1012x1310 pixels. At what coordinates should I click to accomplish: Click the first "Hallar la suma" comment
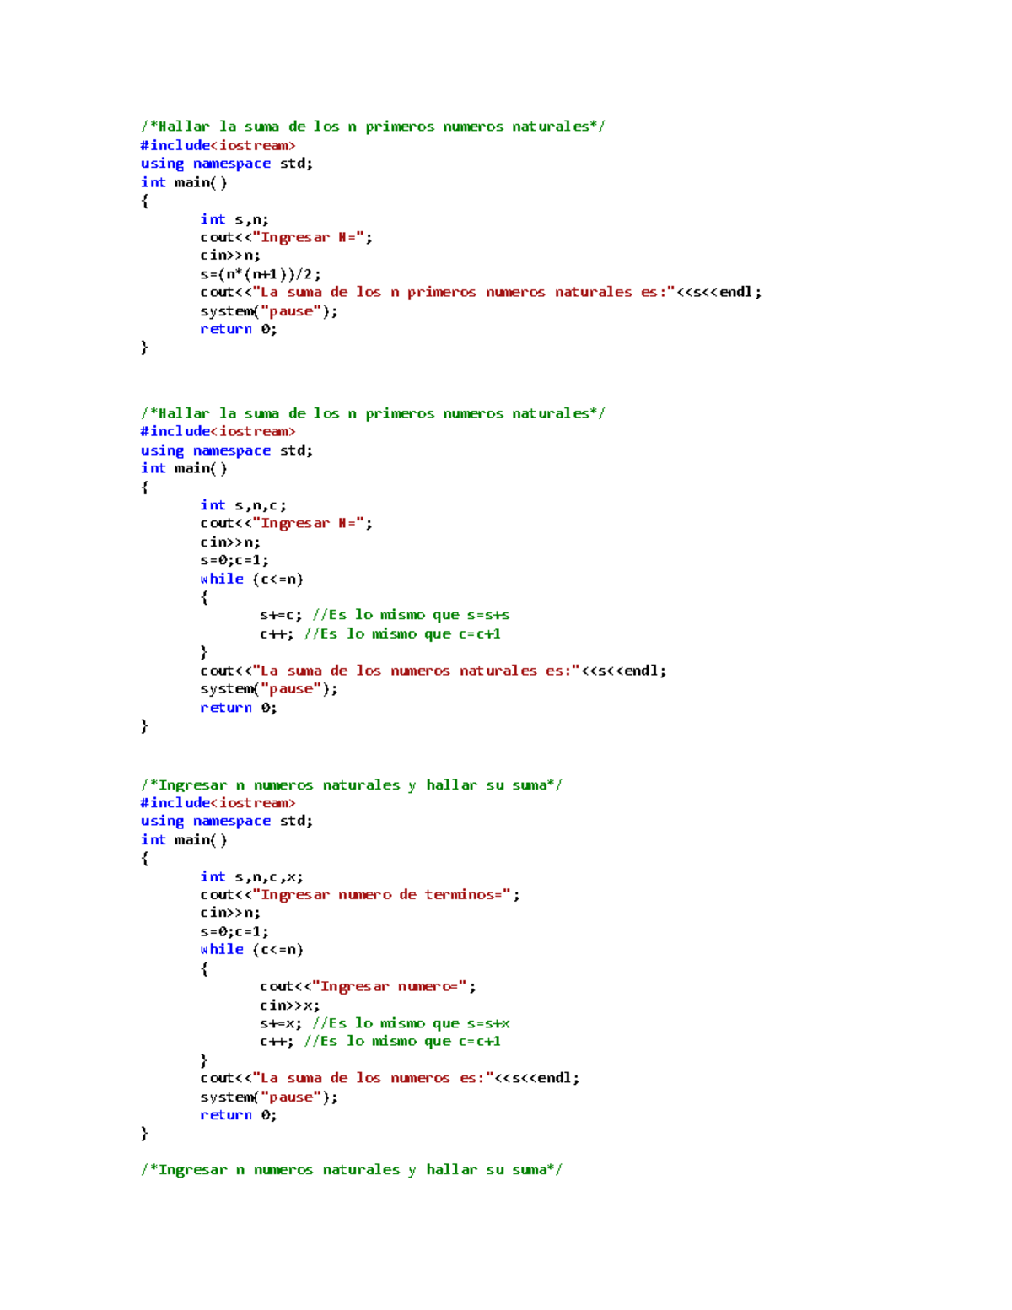click(371, 126)
